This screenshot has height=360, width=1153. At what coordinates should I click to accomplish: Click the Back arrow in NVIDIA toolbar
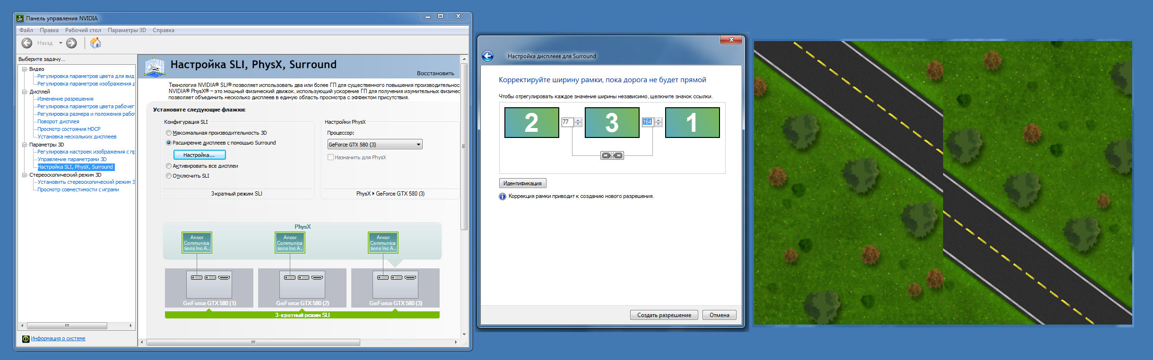tap(27, 43)
